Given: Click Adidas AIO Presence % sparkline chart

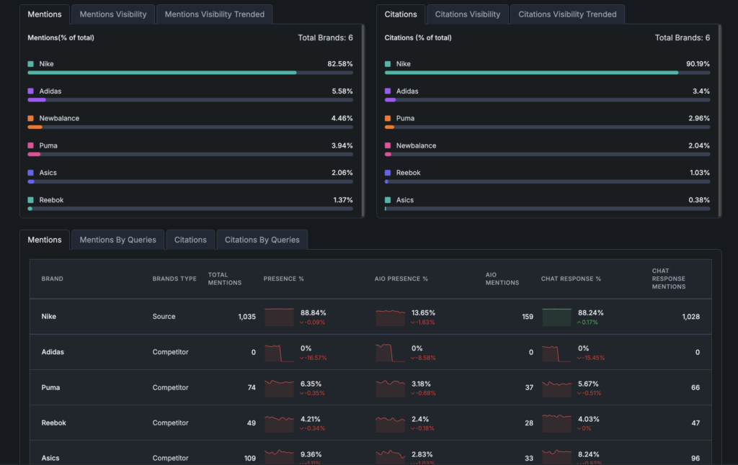Looking at the screenshot, I should pos(390,353).
